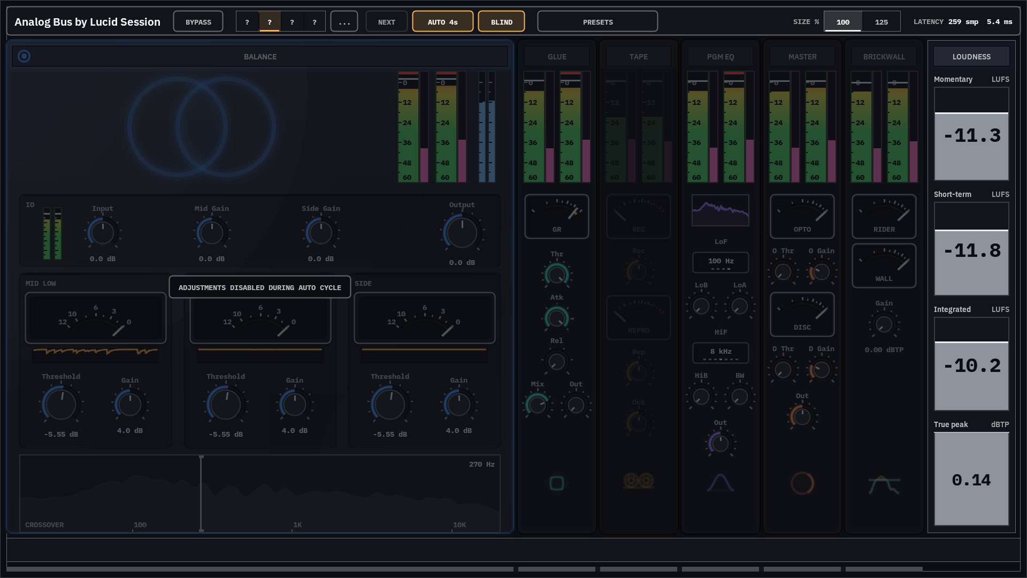Click the REC meter in Tape
This screenshot has width=1027, height=578.
639,216
